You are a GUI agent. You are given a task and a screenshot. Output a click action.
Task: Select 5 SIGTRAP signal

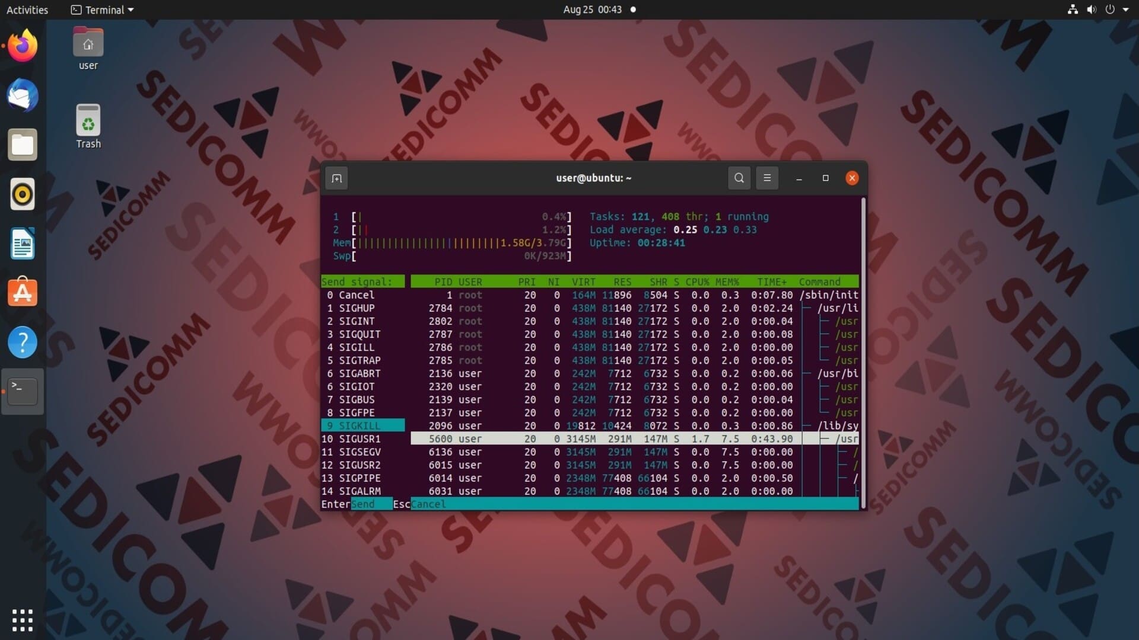pos(363,360)
